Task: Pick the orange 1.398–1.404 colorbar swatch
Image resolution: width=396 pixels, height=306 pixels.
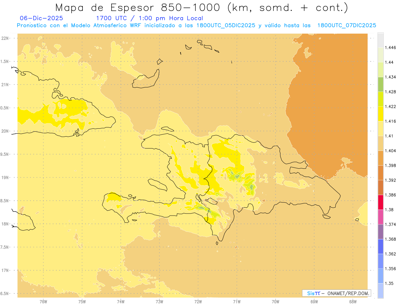Action: pyautogui.click(x=380, y=158)
